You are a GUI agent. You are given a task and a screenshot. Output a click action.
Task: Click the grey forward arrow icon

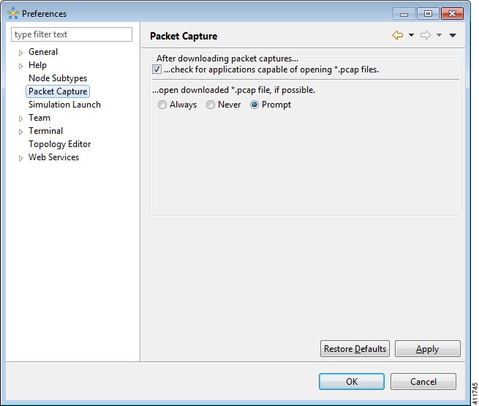[425, 35]
